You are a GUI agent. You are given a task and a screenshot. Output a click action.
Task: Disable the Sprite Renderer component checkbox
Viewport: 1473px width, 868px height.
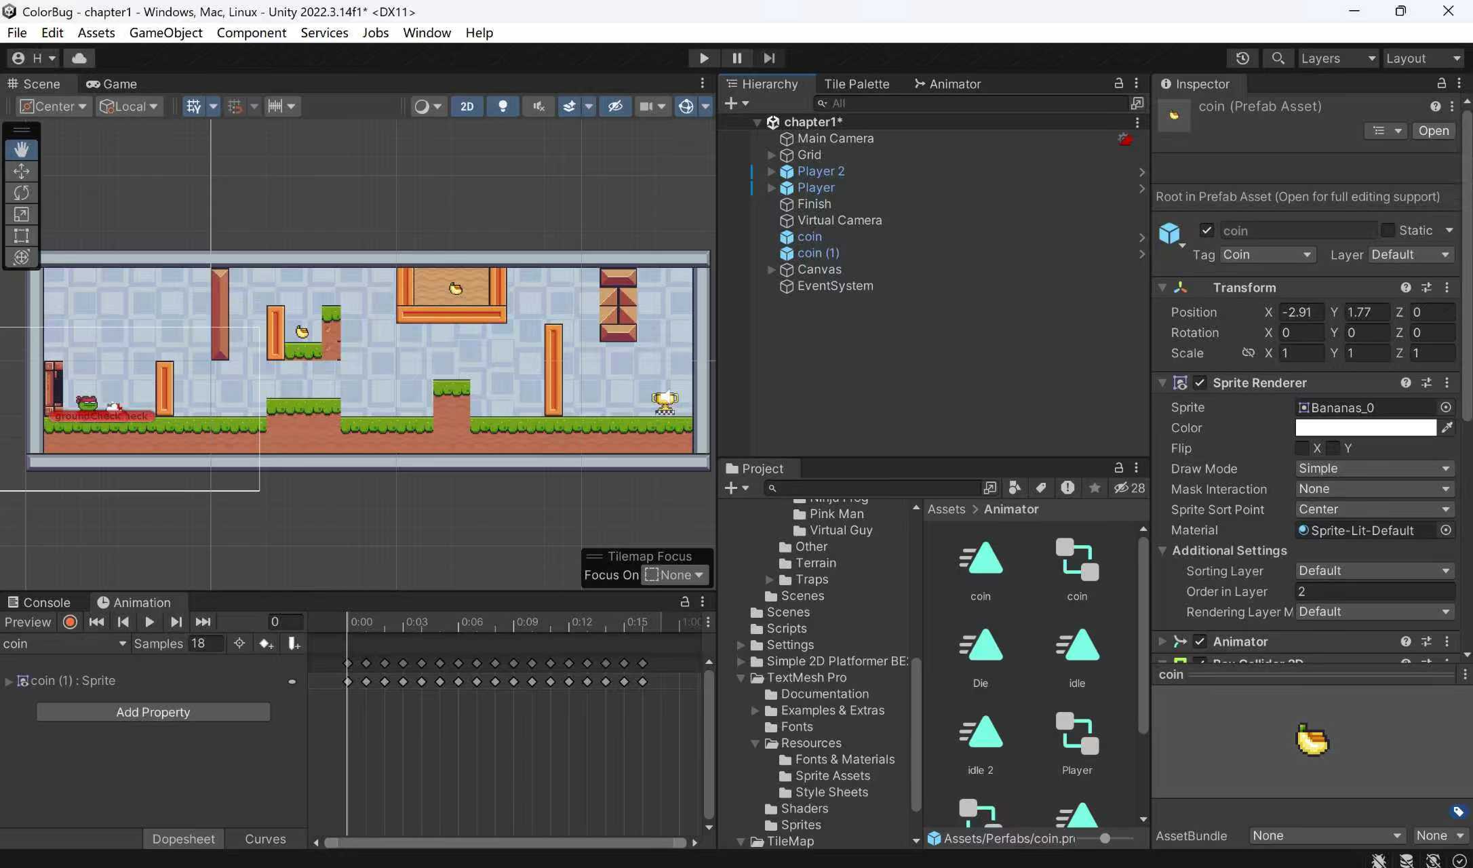click(x=1200, y=382)
